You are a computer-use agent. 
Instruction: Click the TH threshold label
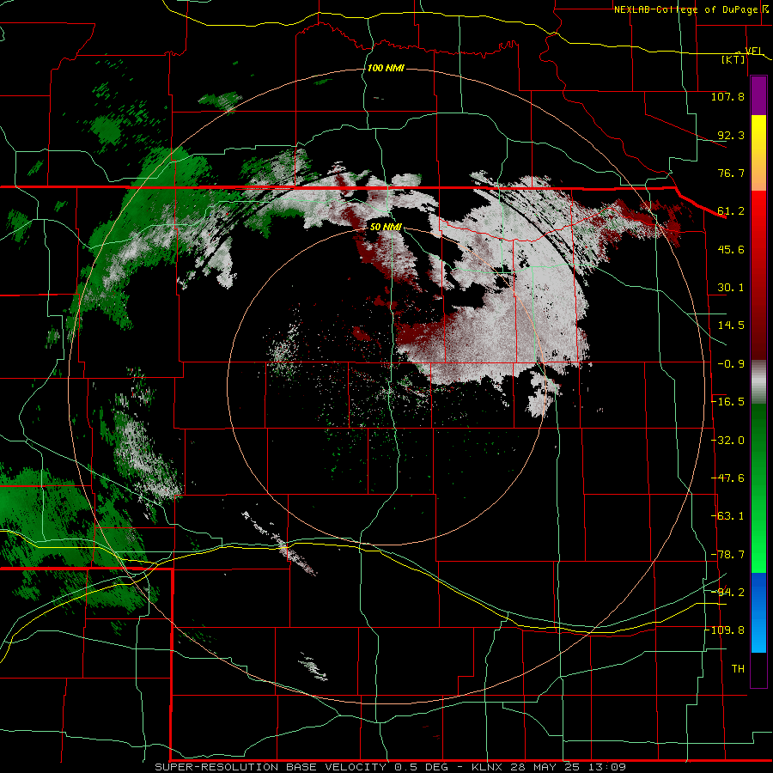click(738, 669)
